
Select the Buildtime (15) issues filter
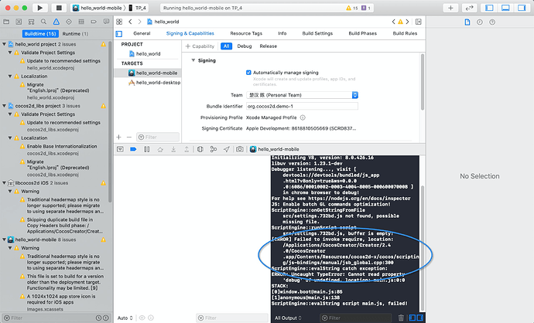tap(40, 34)
